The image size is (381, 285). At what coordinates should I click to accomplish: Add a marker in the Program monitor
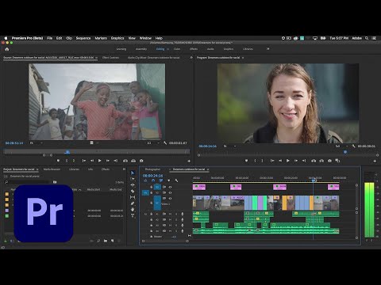(246, 161)
